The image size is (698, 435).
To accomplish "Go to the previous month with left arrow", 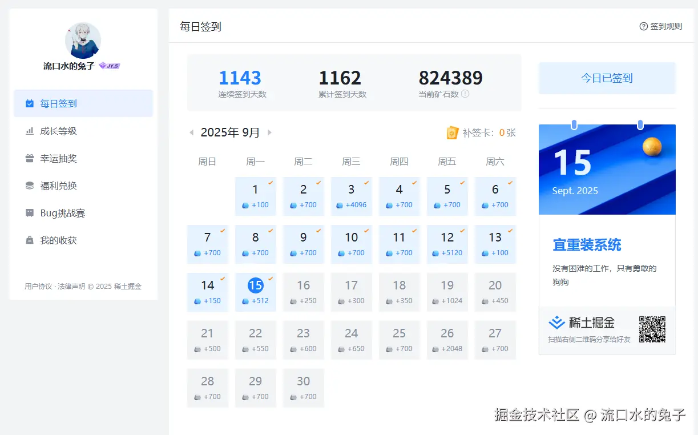I will pyautogui.click(x=191, y=132).
